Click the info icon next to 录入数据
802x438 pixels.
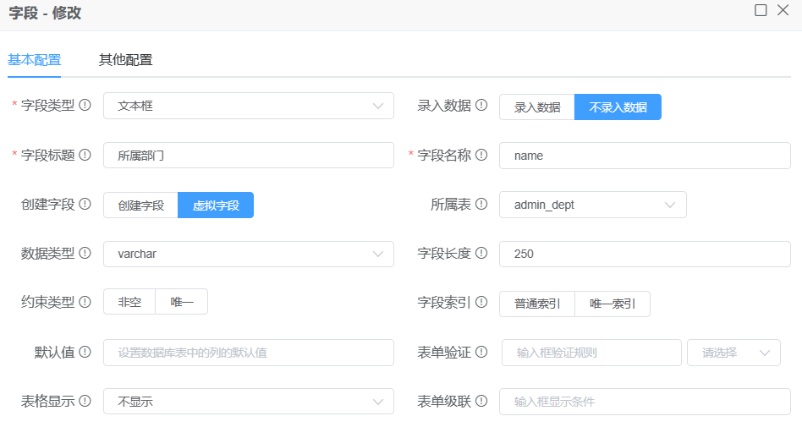tap(481, 106)
